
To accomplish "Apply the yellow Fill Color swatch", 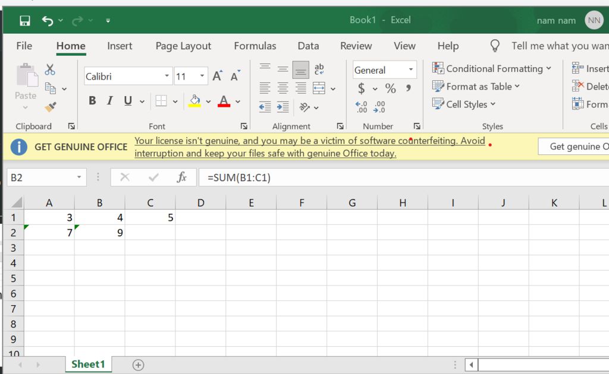I will (x=194, y=101).
